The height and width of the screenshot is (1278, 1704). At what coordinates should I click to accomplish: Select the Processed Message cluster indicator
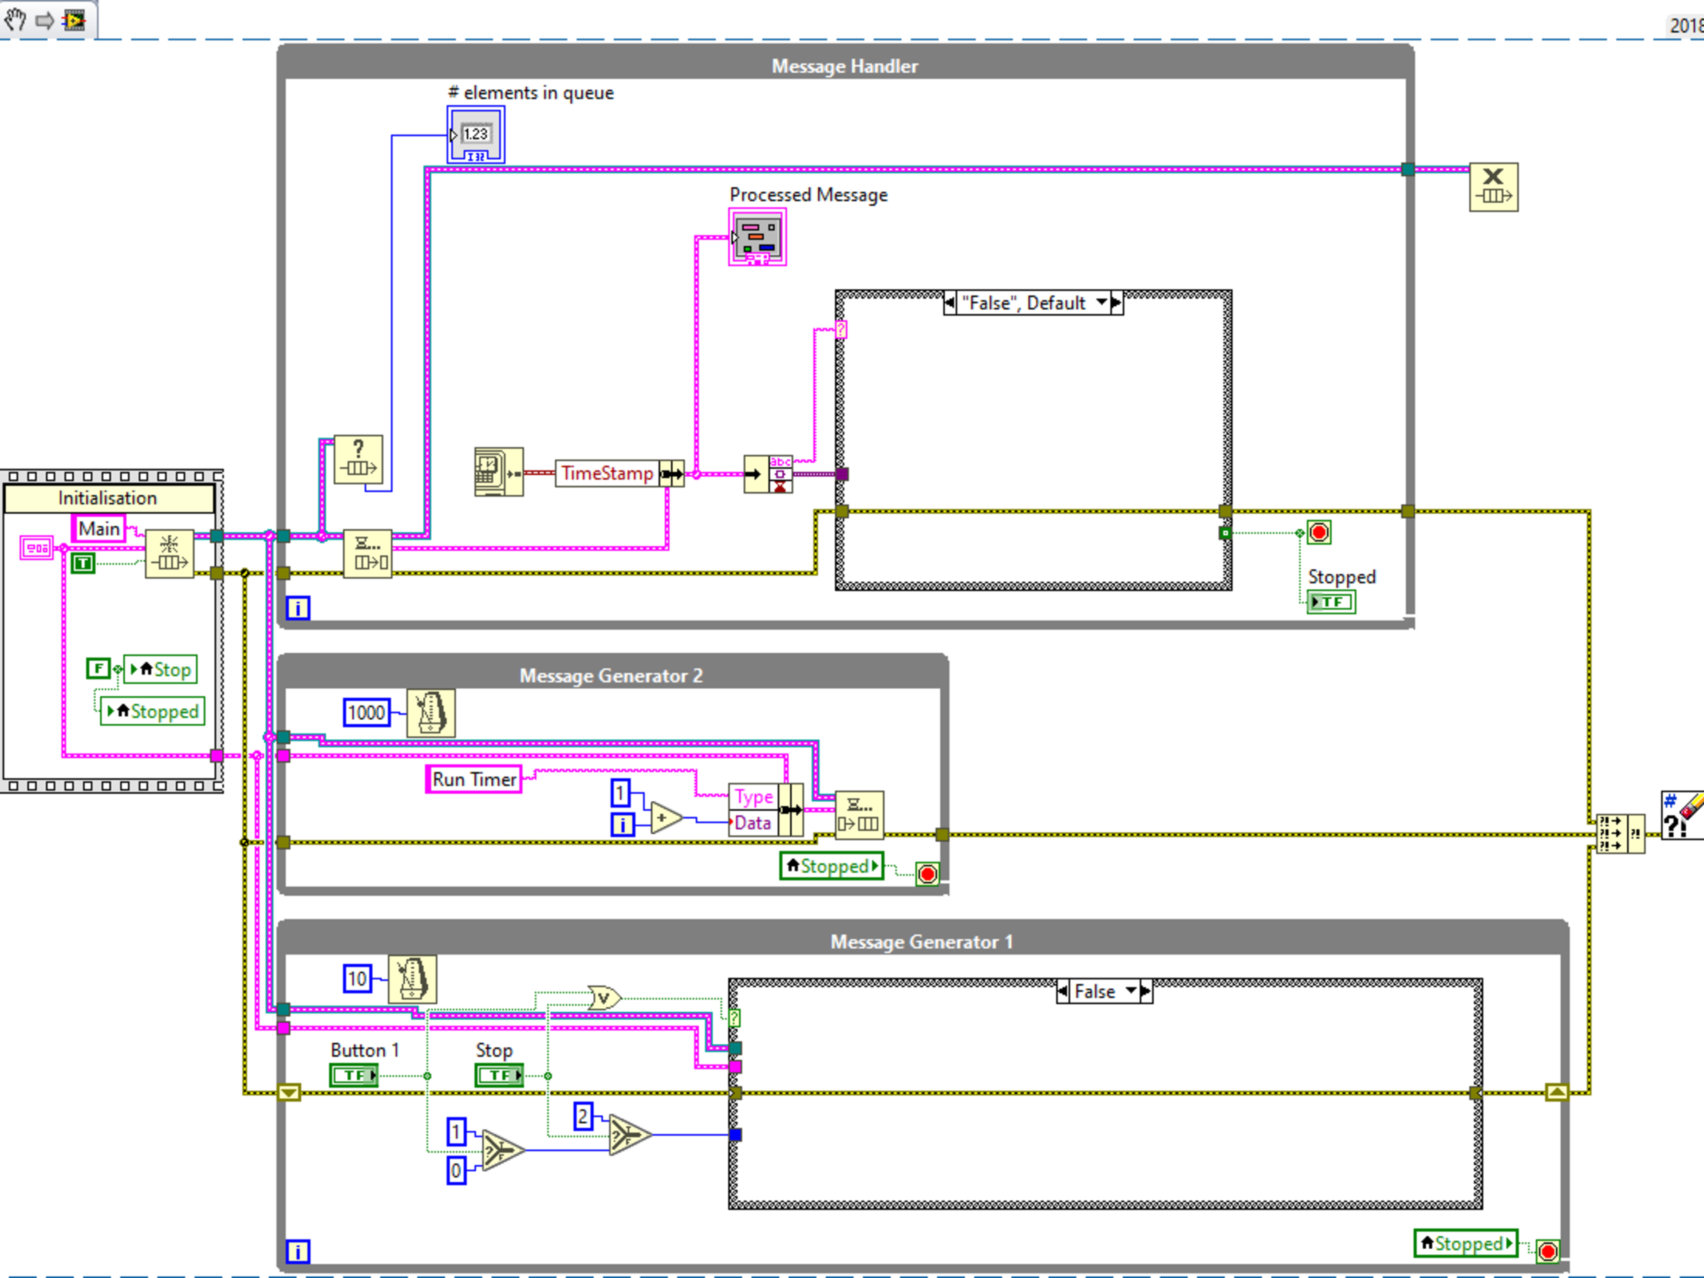(757, 237)
